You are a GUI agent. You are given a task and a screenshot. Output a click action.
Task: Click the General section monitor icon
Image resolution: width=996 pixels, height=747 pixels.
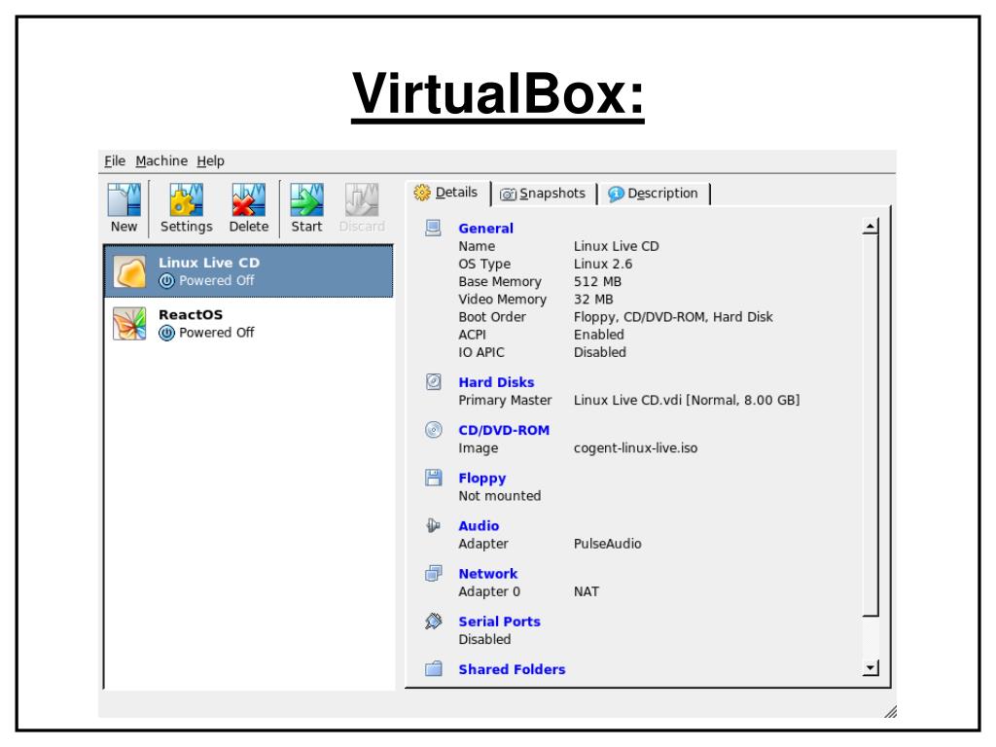[433, 228]
